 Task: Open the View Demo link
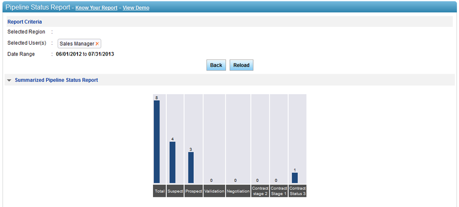[x=136, y=8]
